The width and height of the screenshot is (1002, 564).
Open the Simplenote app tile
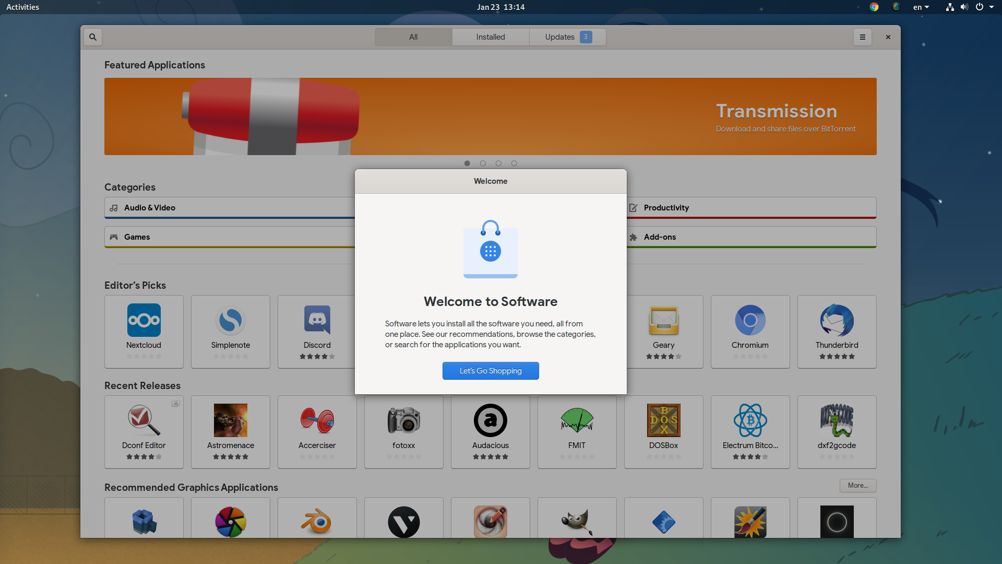click(x=231, y=332)
